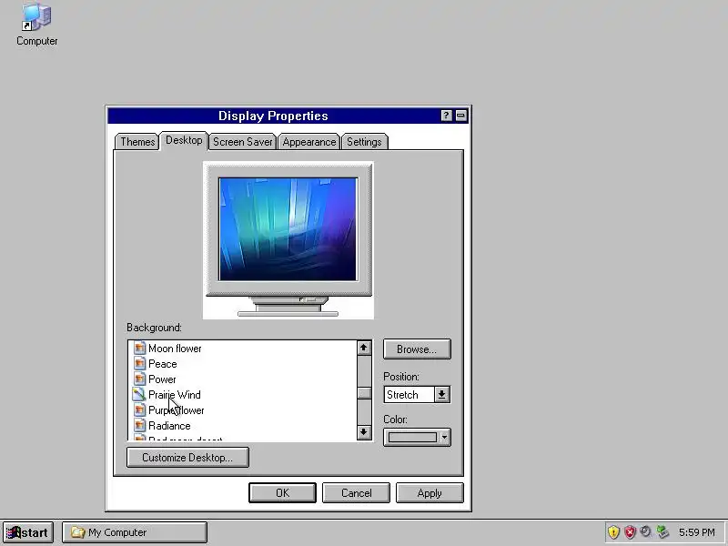Click the Display Properties title bar minimize button

[x=461, y=116]
